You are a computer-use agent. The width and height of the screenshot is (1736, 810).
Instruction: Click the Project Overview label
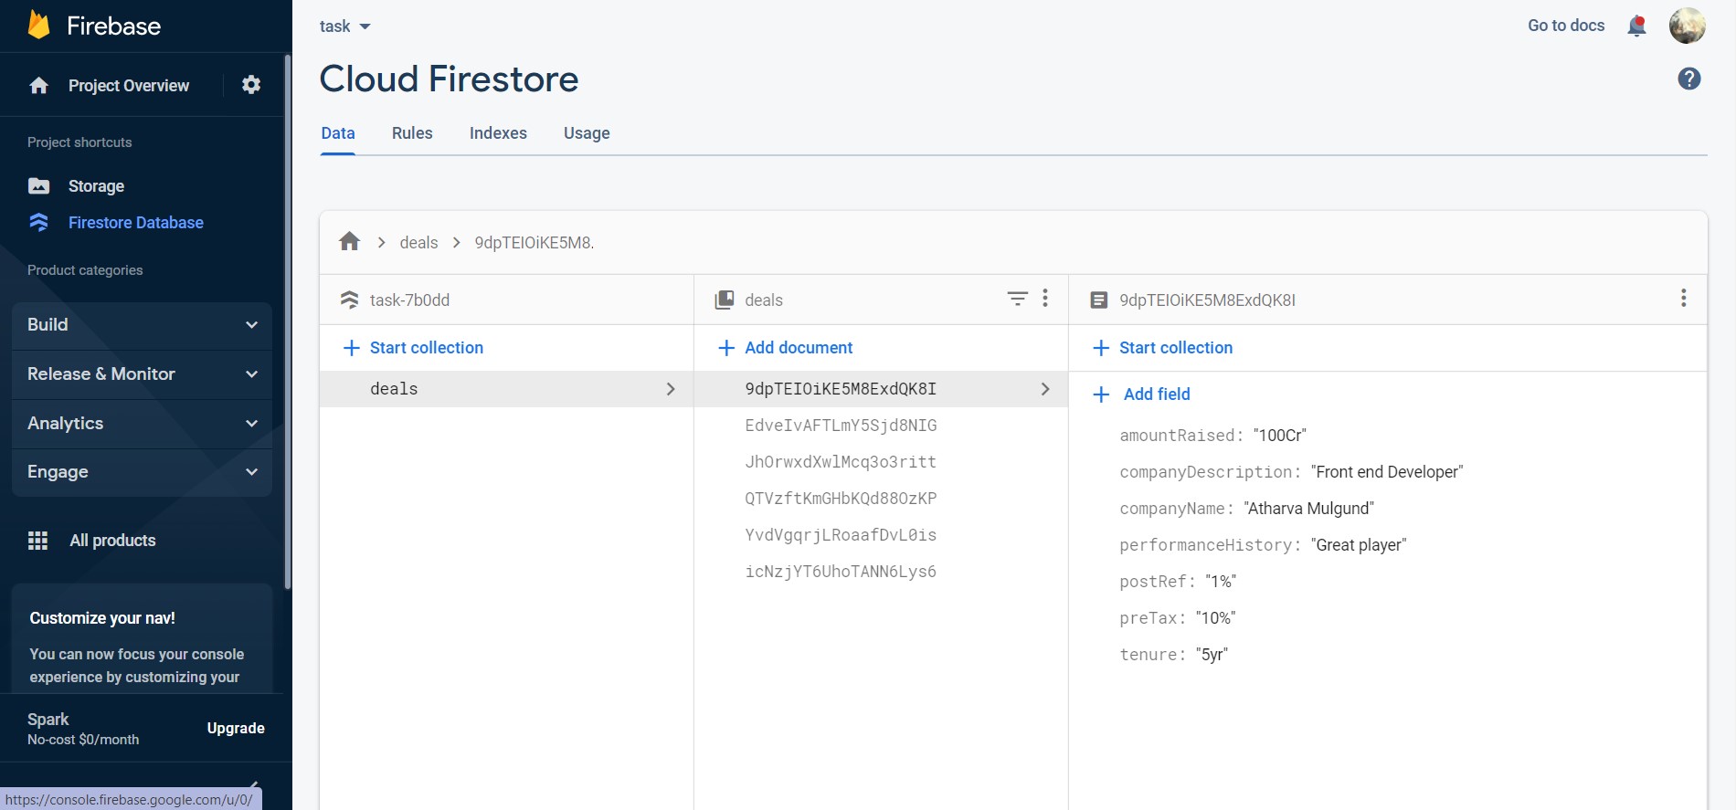tap(129, 85)
